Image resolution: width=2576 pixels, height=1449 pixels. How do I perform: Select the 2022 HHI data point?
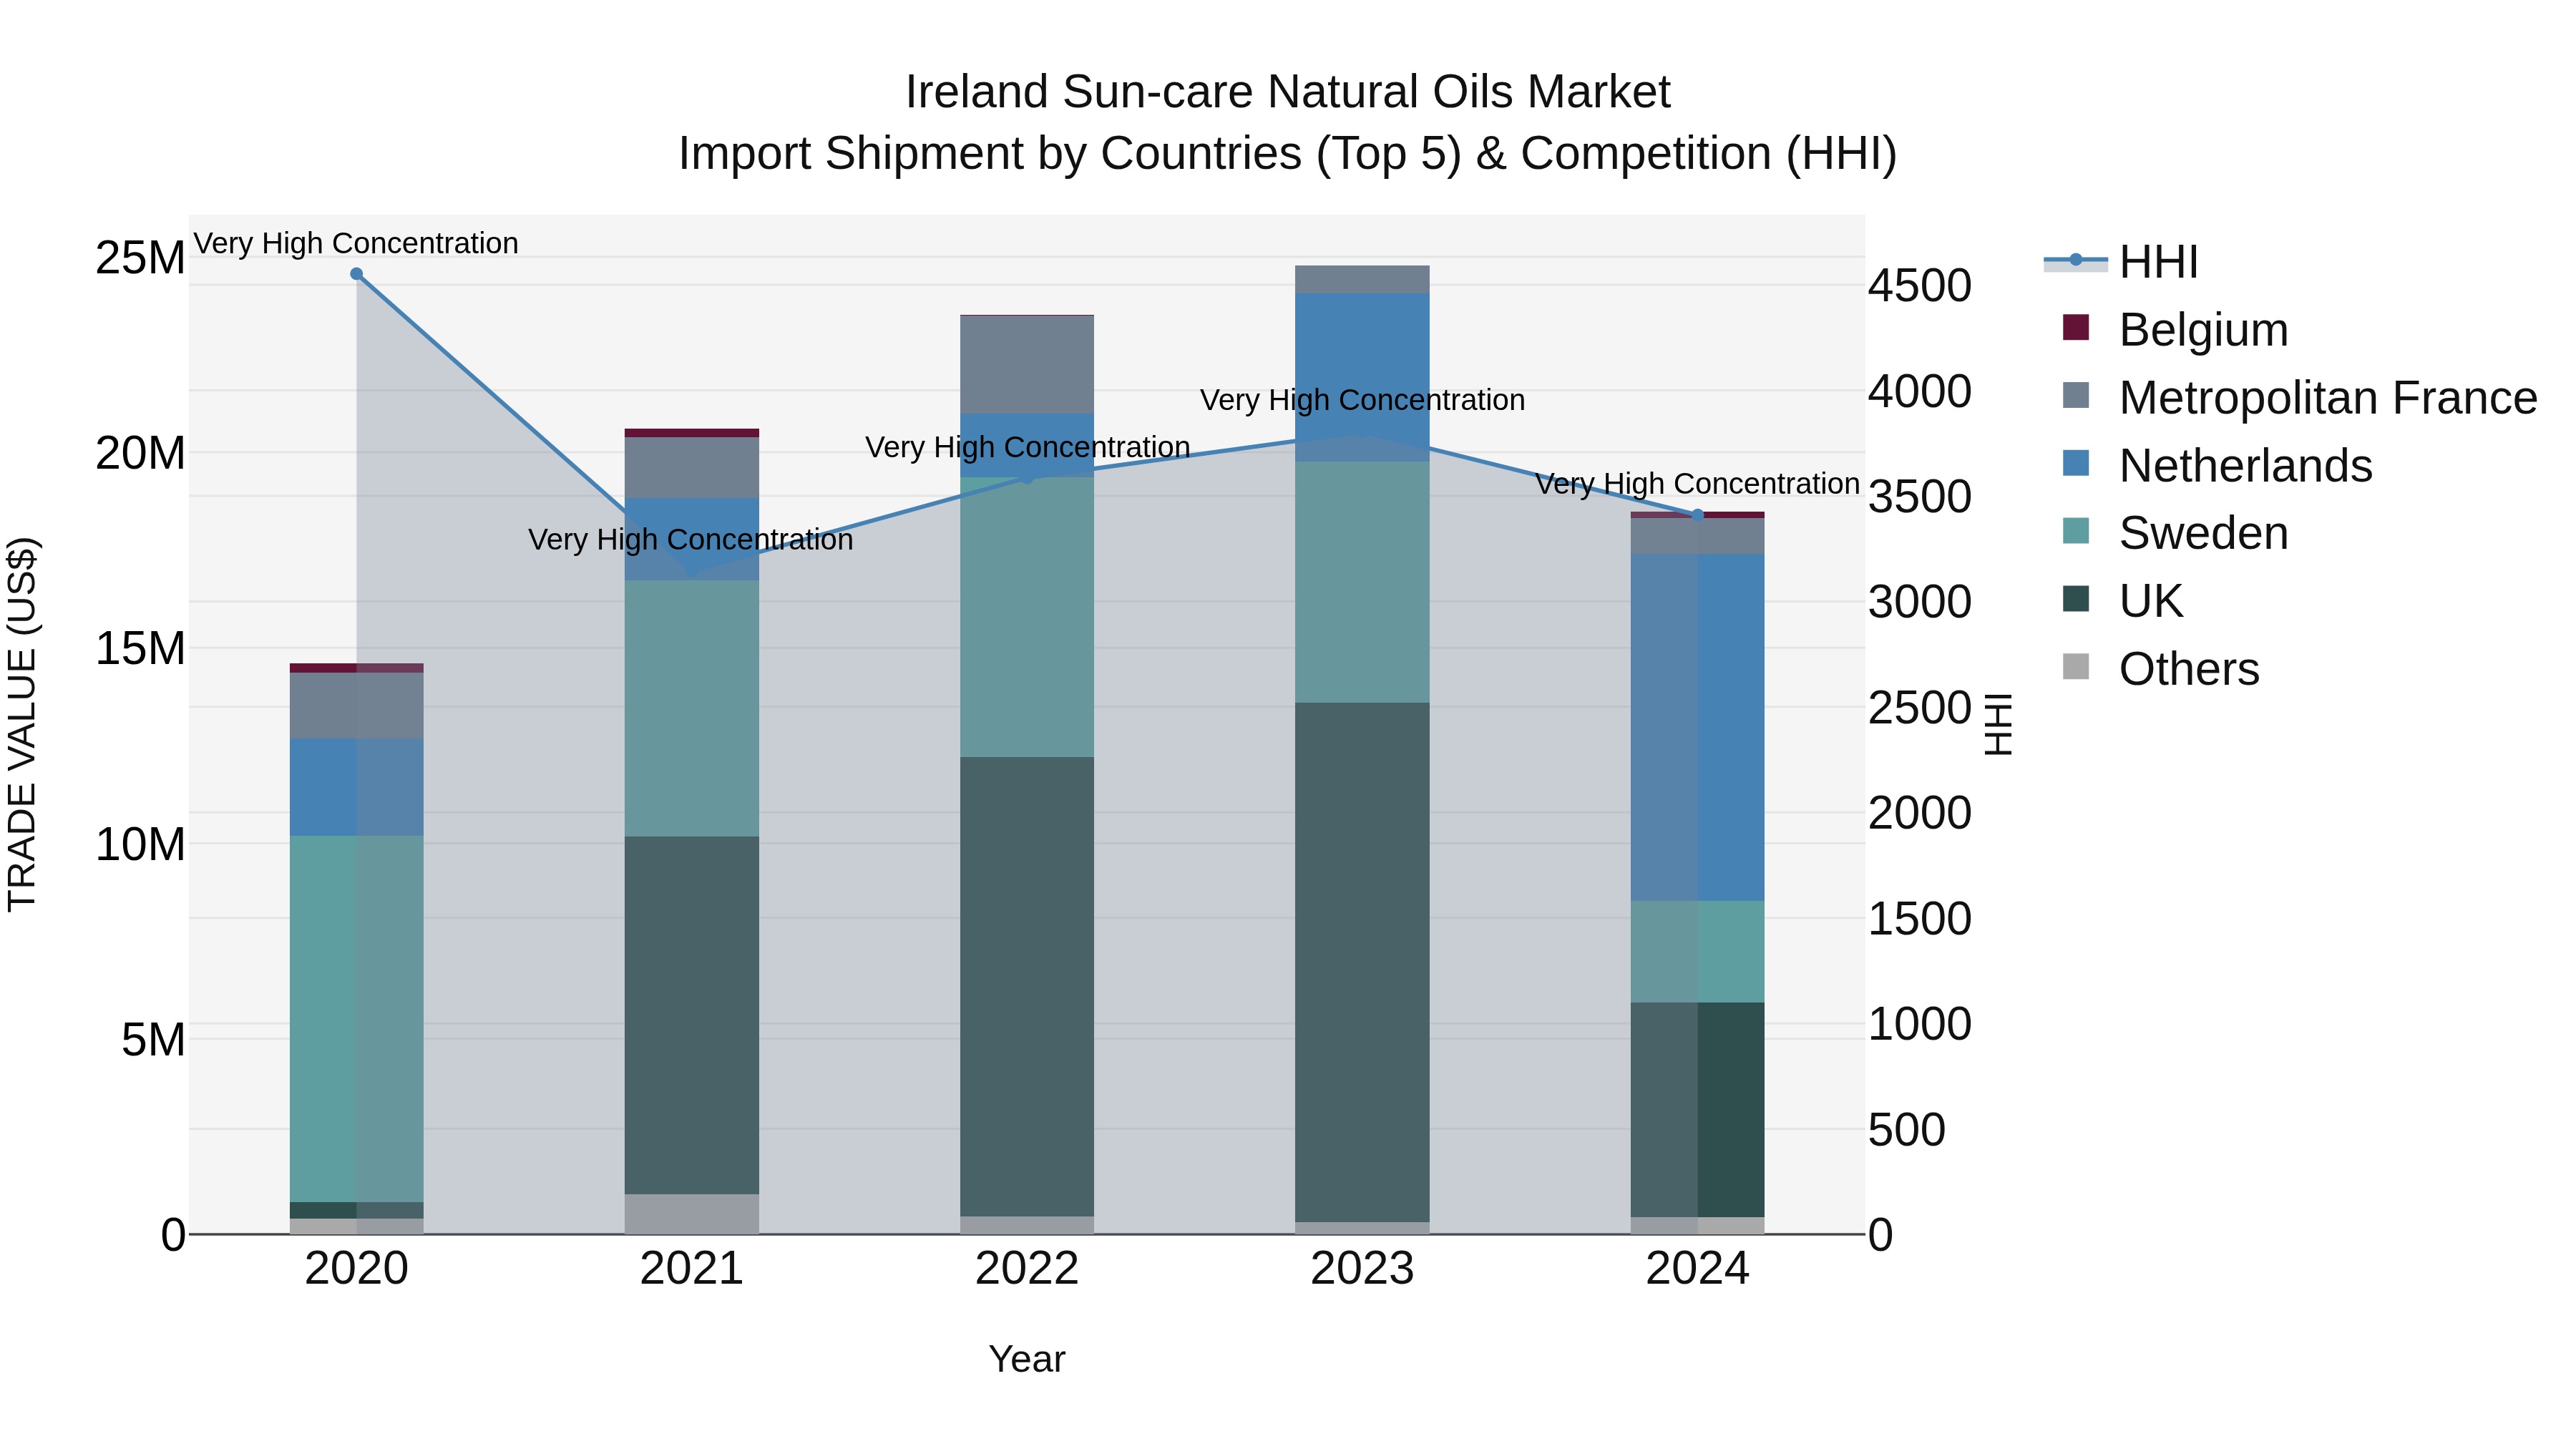[1026, 478]
